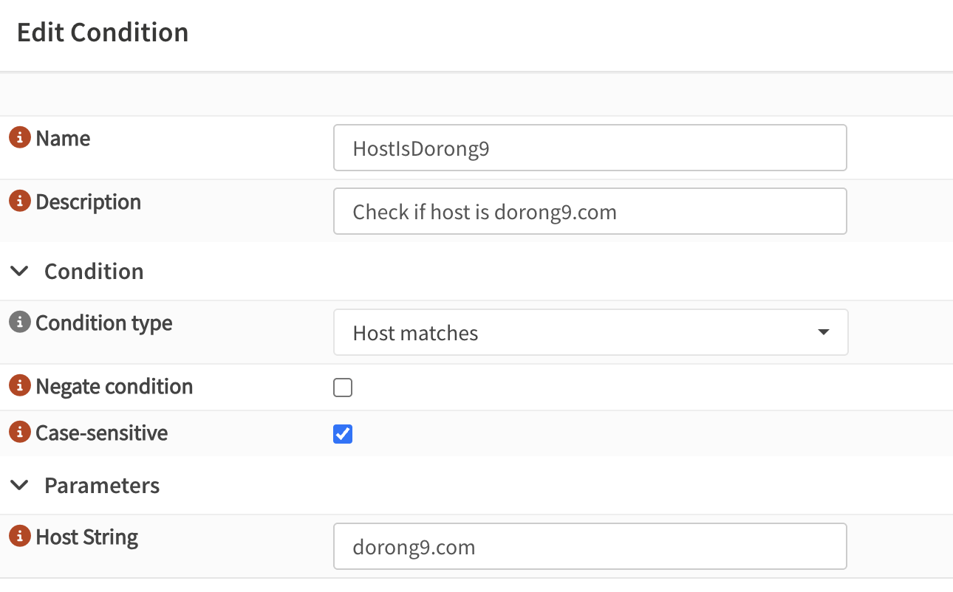Image resolution: width=953 pixels, height=592 pixels.
Task: Click the Name field containing HostIsDorong9
Action: [590, 148]
